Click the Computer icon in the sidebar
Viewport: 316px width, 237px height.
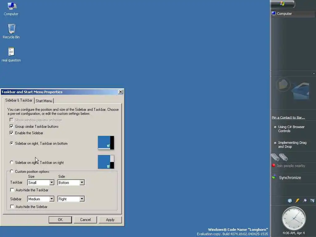[x=273, y=14]
